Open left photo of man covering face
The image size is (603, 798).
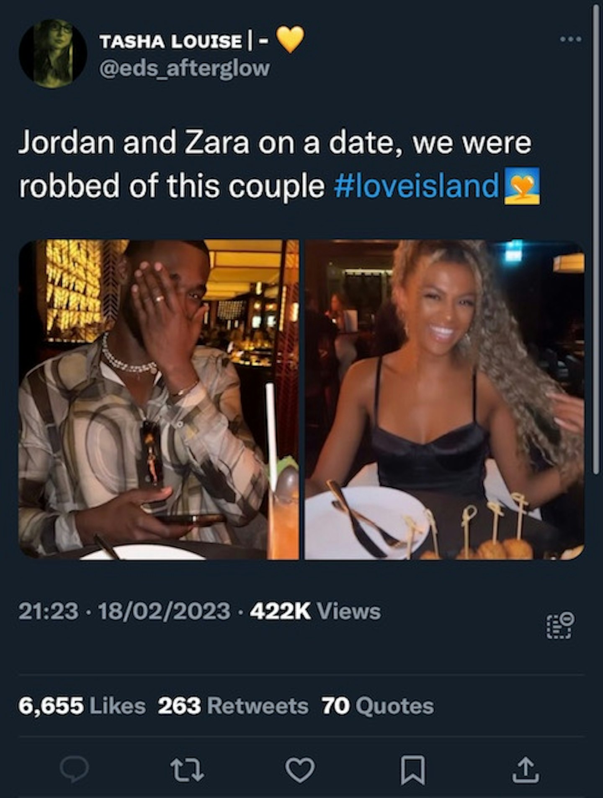[x=159, y=399]
